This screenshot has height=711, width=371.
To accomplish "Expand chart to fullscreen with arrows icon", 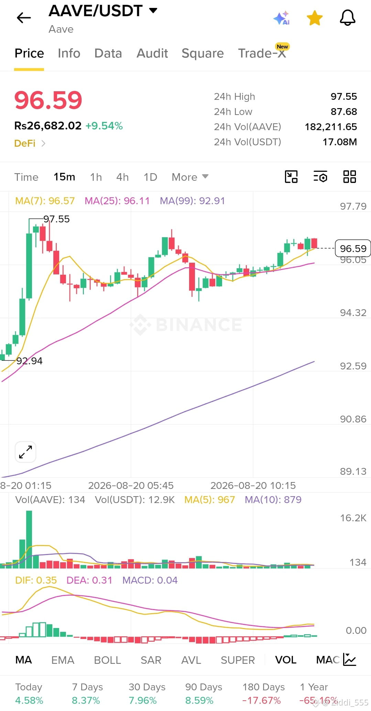I will (x=26, y=452).
